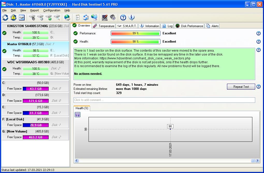
Task: Click the chart scrollbar right arrow
Action: click(x=257, y=161)
